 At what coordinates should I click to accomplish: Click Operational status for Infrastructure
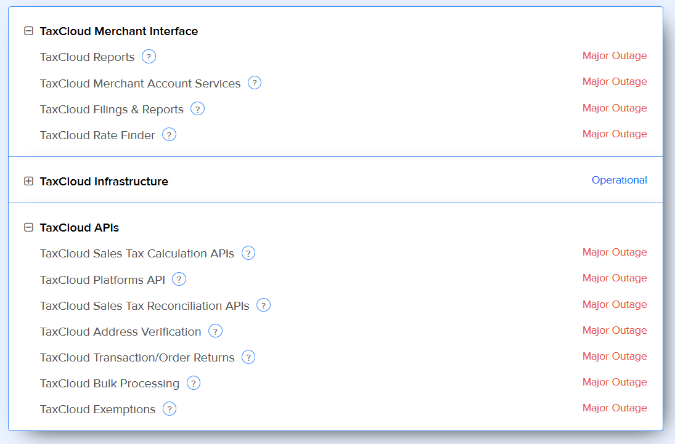pos(619,180)
